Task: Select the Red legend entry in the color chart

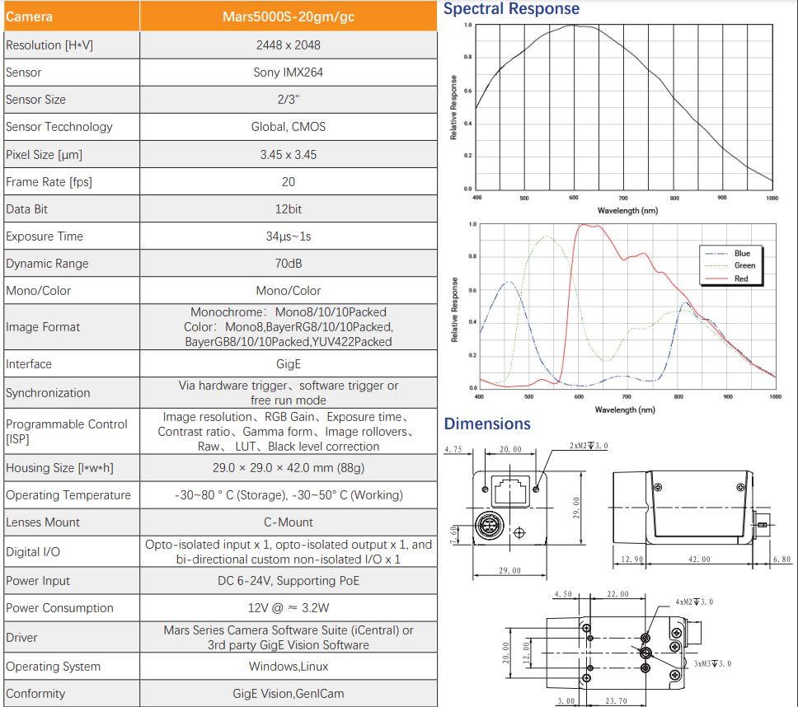Action: coord(741,279)
